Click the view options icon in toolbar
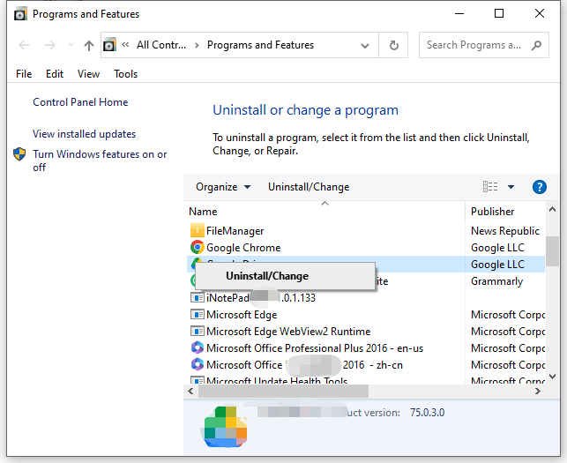The width and height of the screenshot is (567, 463). (x=490, y=187)
